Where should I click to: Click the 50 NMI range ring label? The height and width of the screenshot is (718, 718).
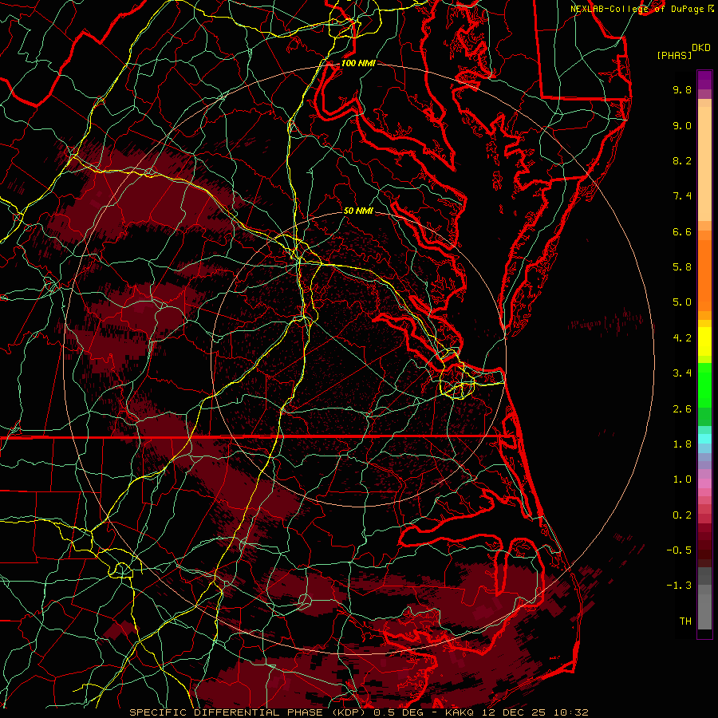[x=358, y=211]
